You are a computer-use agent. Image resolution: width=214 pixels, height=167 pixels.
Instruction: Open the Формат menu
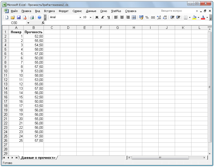click(x=64, y=11)
